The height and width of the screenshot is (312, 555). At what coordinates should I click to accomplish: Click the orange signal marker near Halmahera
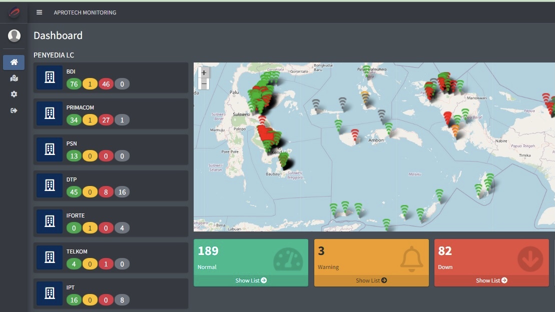(365, 96)
